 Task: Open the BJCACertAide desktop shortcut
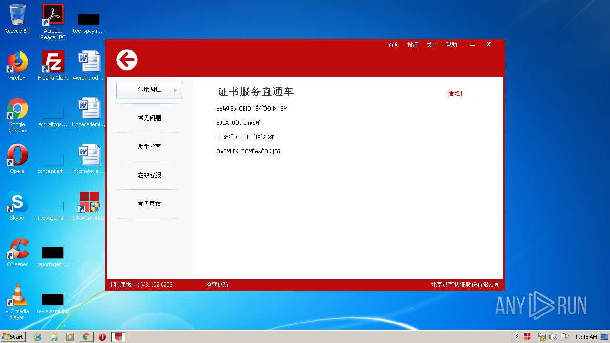(89, 206)
